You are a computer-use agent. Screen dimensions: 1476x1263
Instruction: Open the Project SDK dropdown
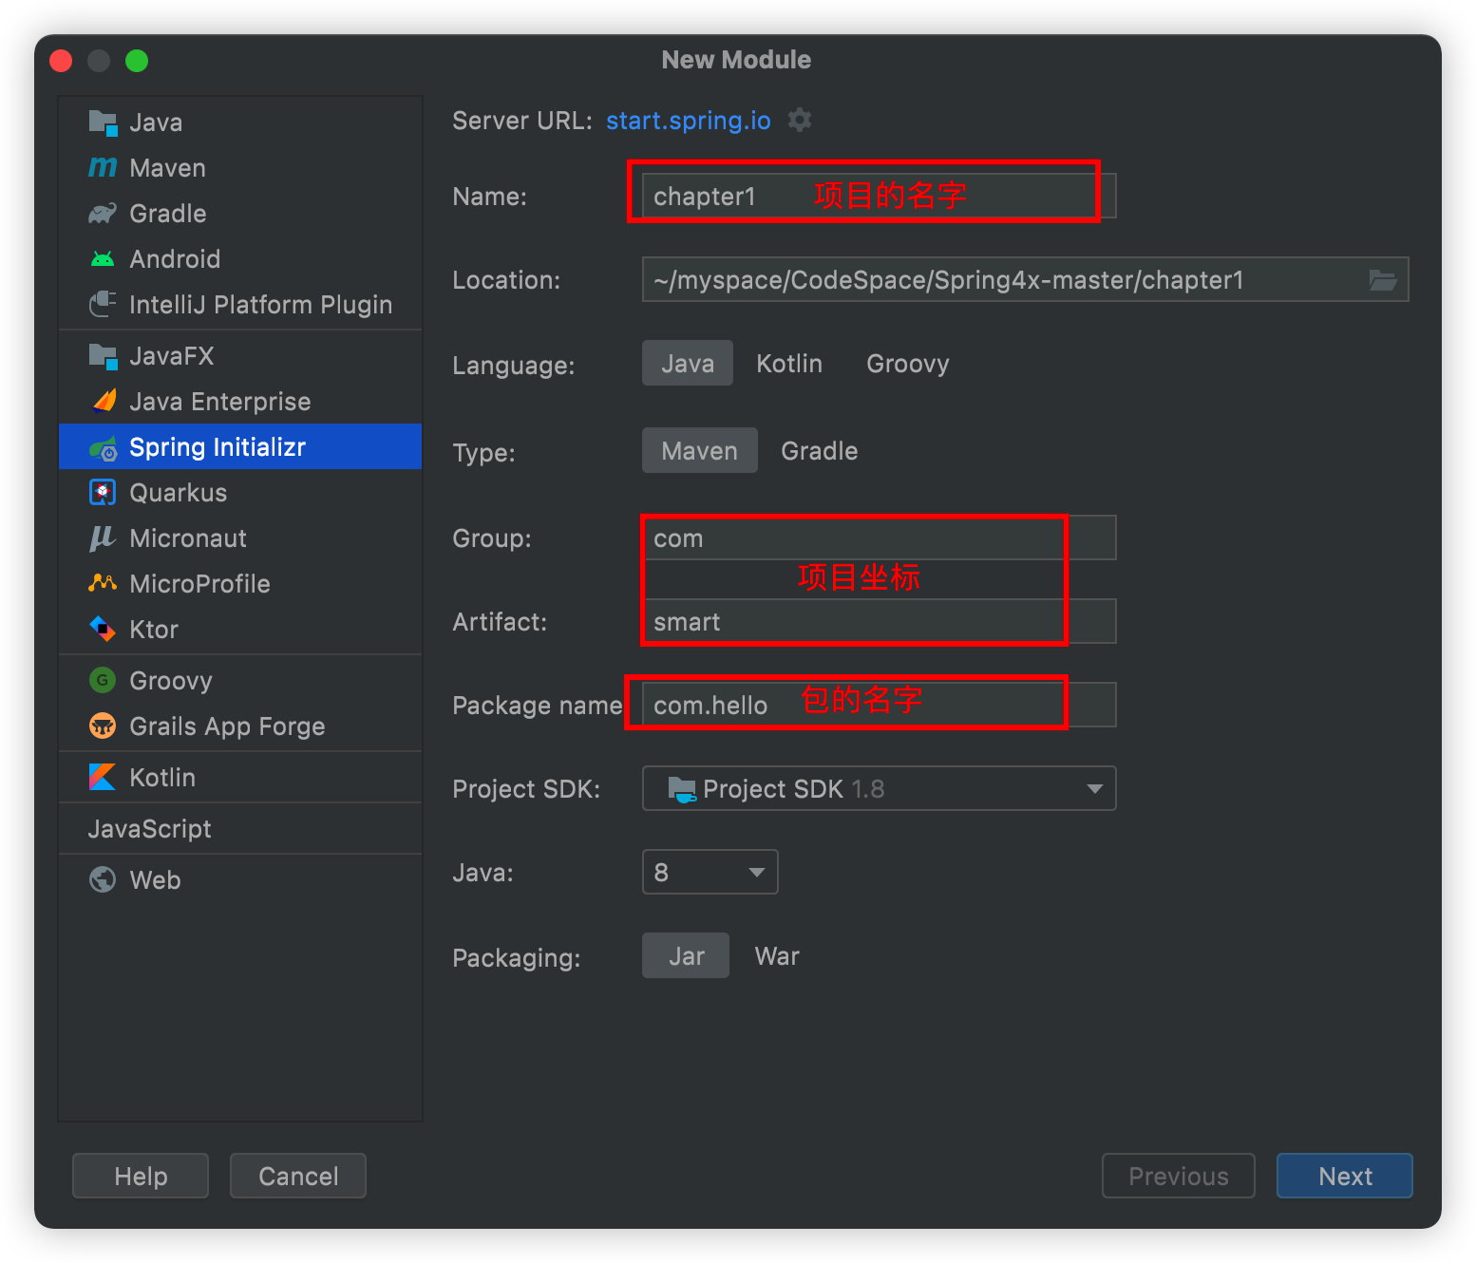pyautogui.click(x=880, y=789)
